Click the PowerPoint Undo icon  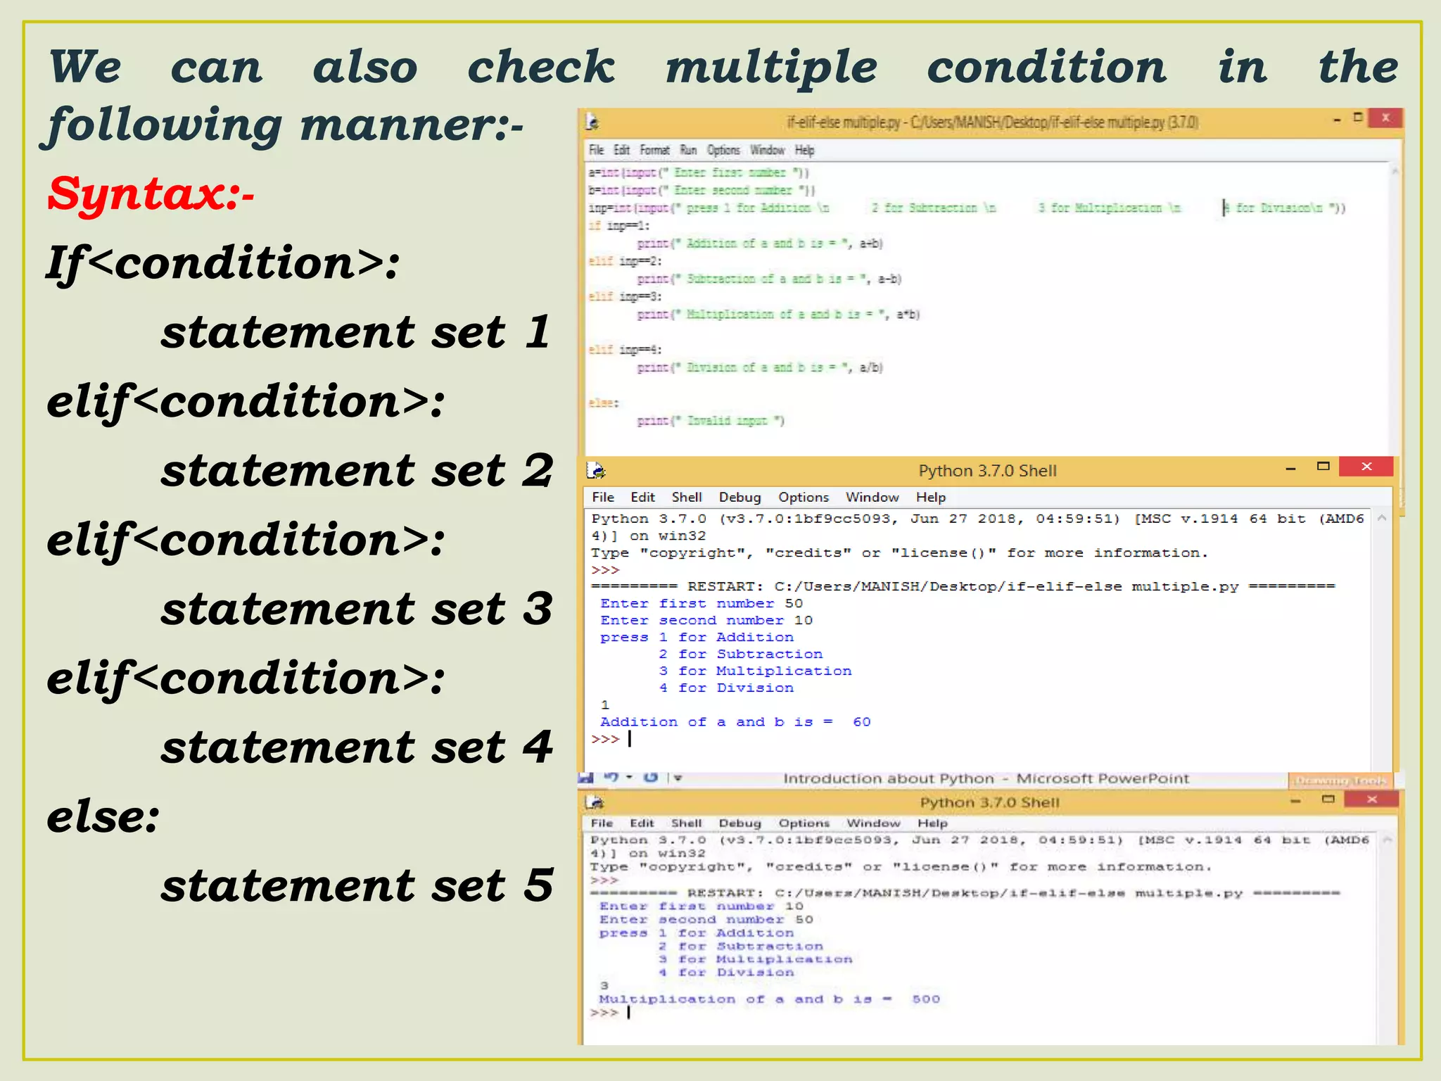[611, 778]
